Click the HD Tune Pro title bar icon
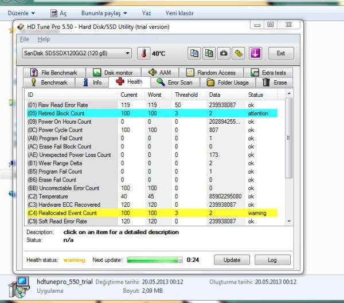The height and width of the screenshot is (303, 344). point(21,27)
